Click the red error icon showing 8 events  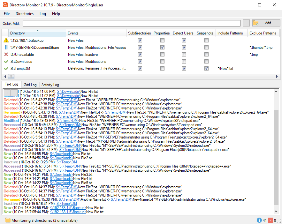click(x=271, y=220)
